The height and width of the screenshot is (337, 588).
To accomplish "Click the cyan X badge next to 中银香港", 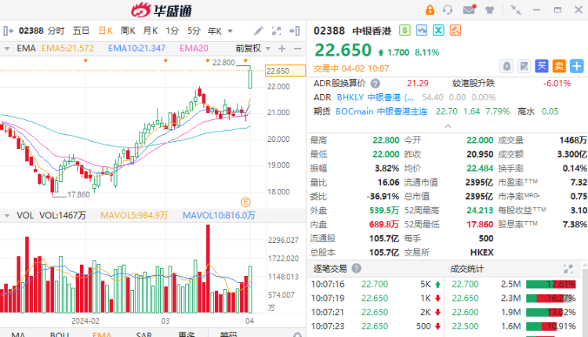I will pyautogui.click(x=438, y=31).
